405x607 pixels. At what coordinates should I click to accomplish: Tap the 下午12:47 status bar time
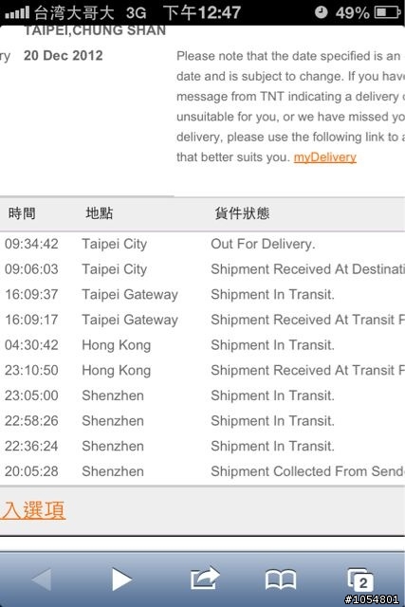click(x=202, y=12)
